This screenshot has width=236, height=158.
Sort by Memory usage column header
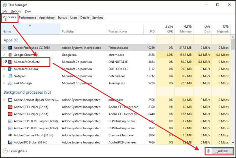tap(184, 29)
